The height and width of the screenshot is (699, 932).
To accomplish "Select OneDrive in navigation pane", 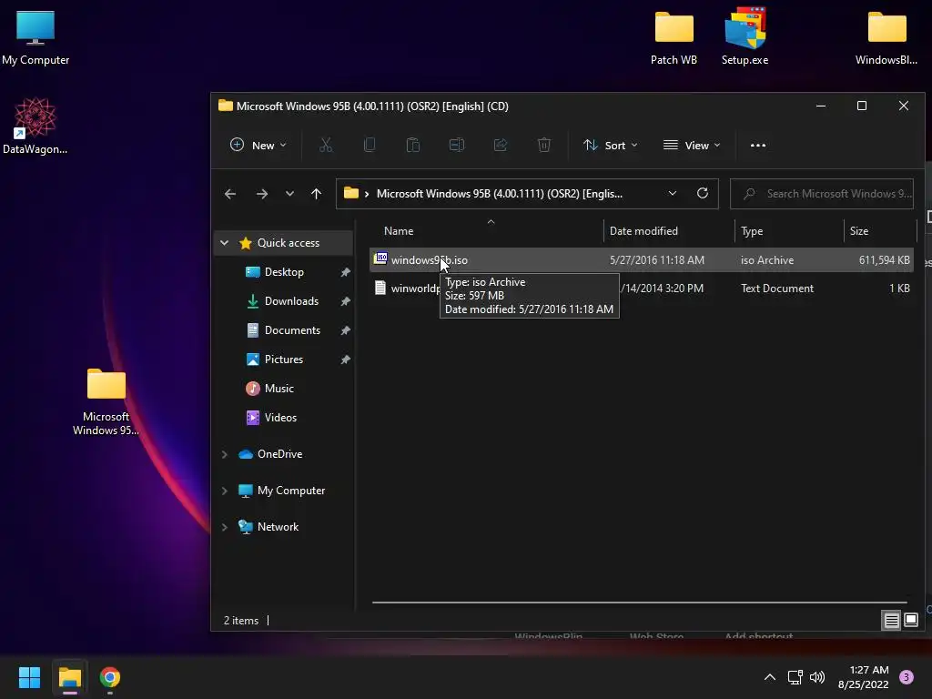I will [x=279, y=454].
